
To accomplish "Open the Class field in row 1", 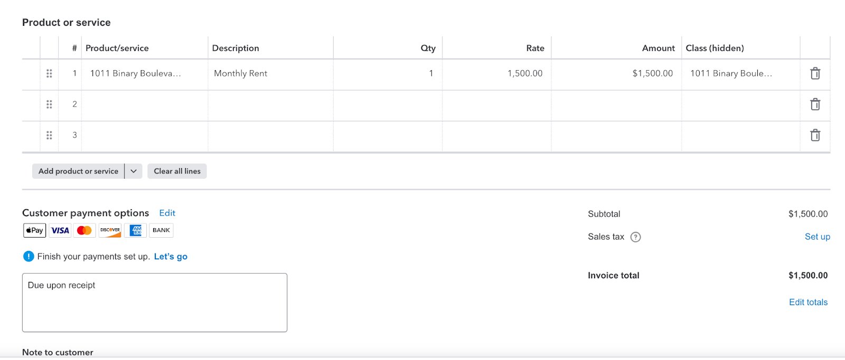I will pos(731,74).
